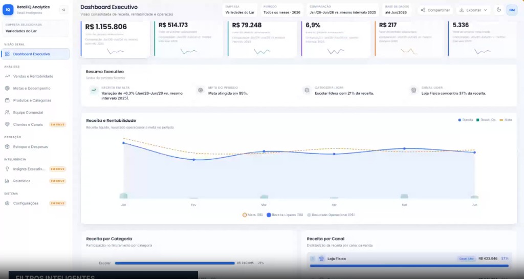Click the Equipe Comercial people icon
This screenshot has width=524, height=279.
click(7, 112)
